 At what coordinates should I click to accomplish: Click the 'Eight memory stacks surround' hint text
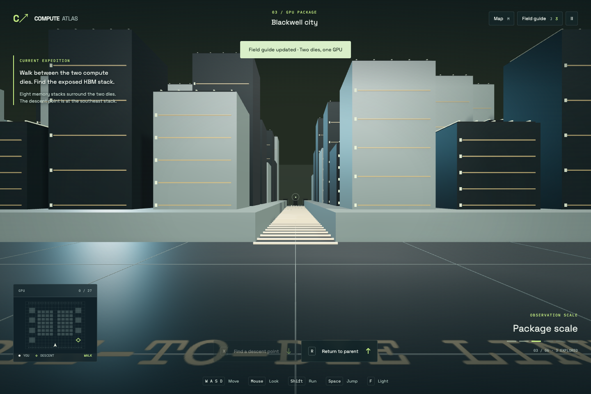68,98
